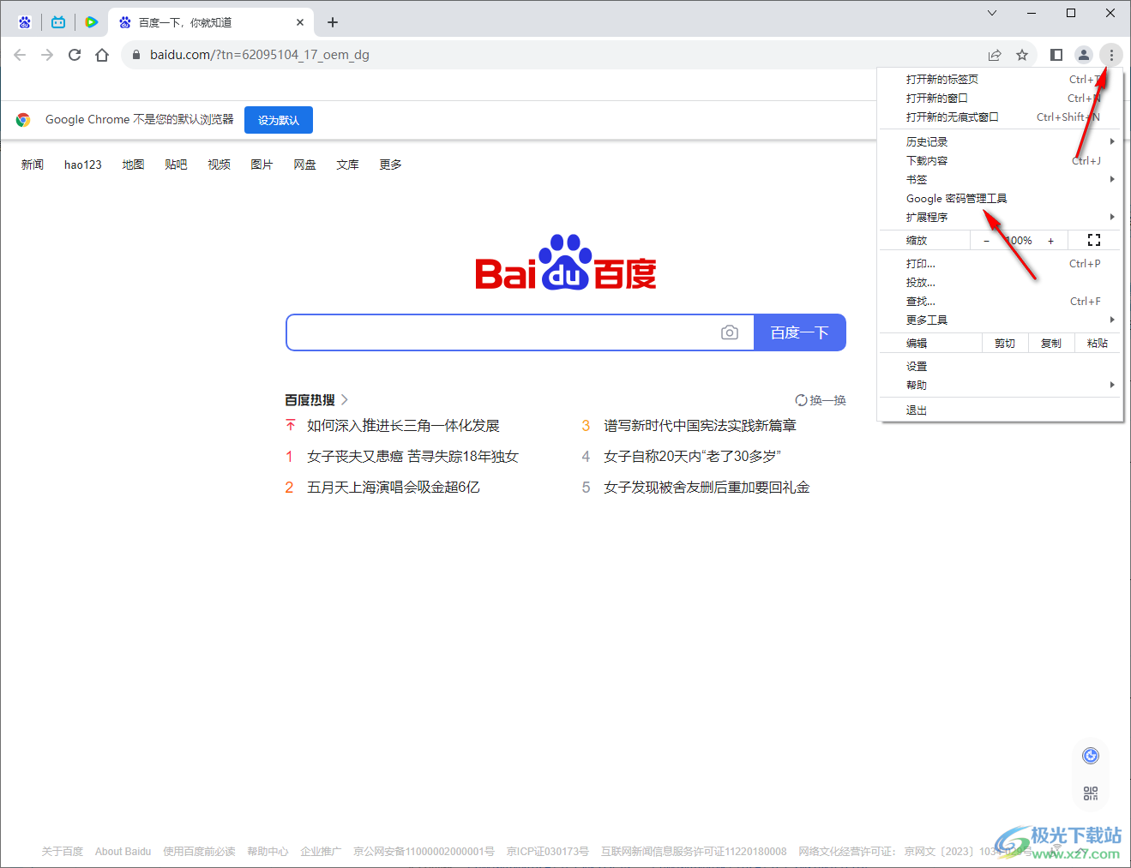
Task: Expand the 更多工具 submenu
Action: coord(1001,320)
